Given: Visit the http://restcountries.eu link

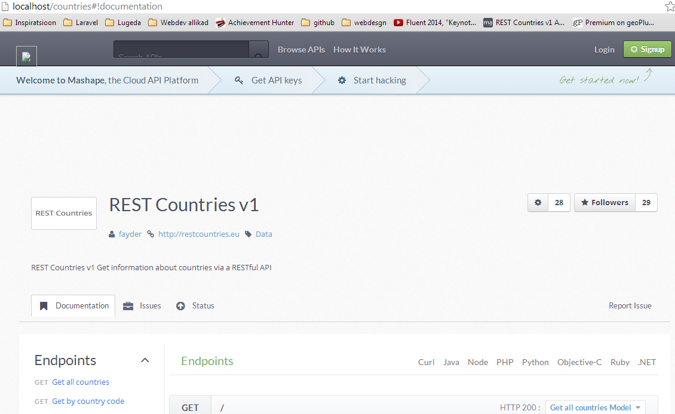Looking at the screenshot, I should tap(198, 234).
